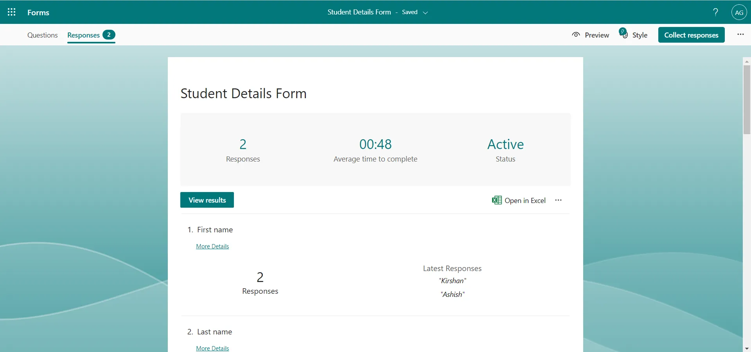Switch to the Questions tab
Viewport: 751px width, 352px height.
click(42, 35)
